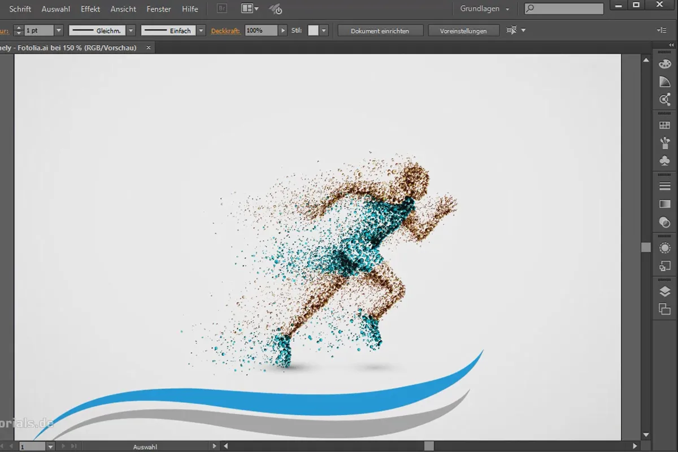Click the scroll left arrow at bottom
Screen dimensions: 678x452
pyautogui.click(x=227, y=446)
